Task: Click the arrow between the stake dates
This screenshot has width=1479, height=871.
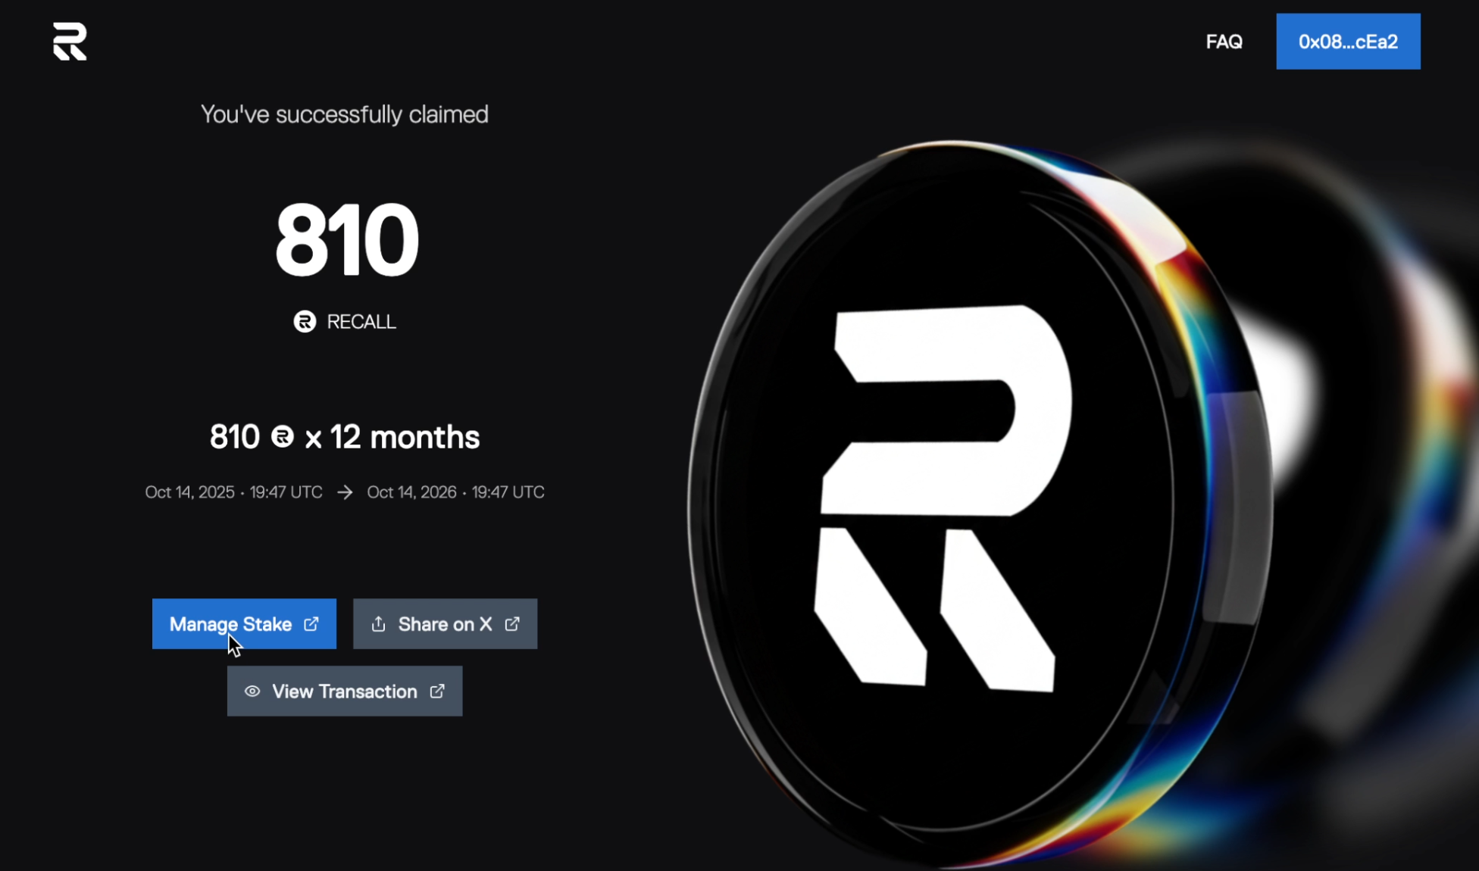Action: [x=345, y=492]
